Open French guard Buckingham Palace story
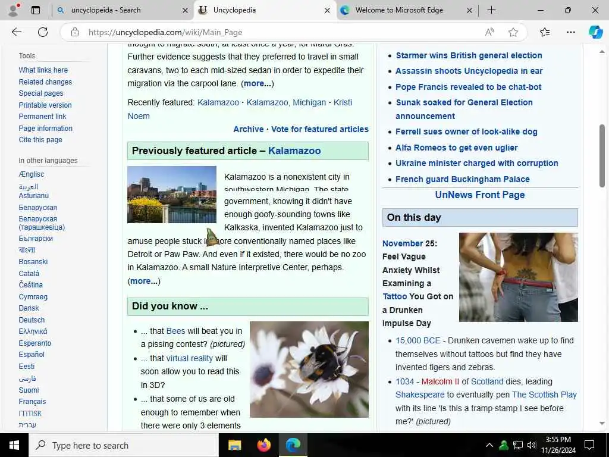This screenshot has height=457, width=609. (463, 179)
